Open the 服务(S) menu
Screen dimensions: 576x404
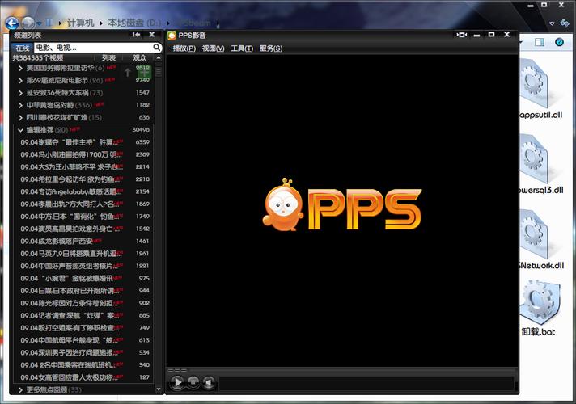coord(271,48)
